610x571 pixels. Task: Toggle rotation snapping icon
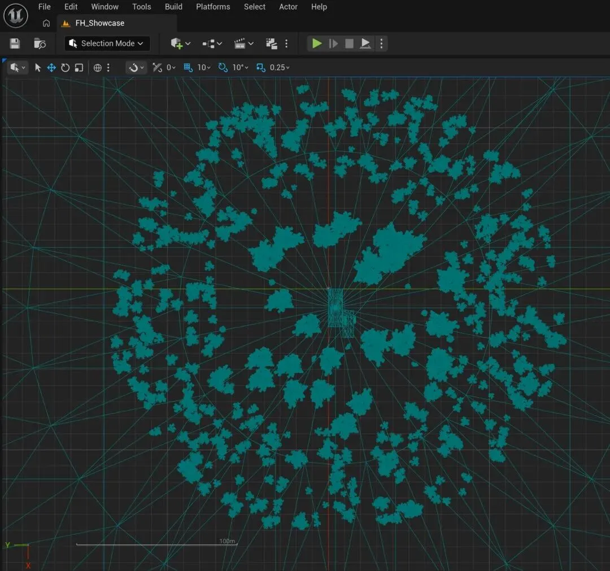[223, 67]
